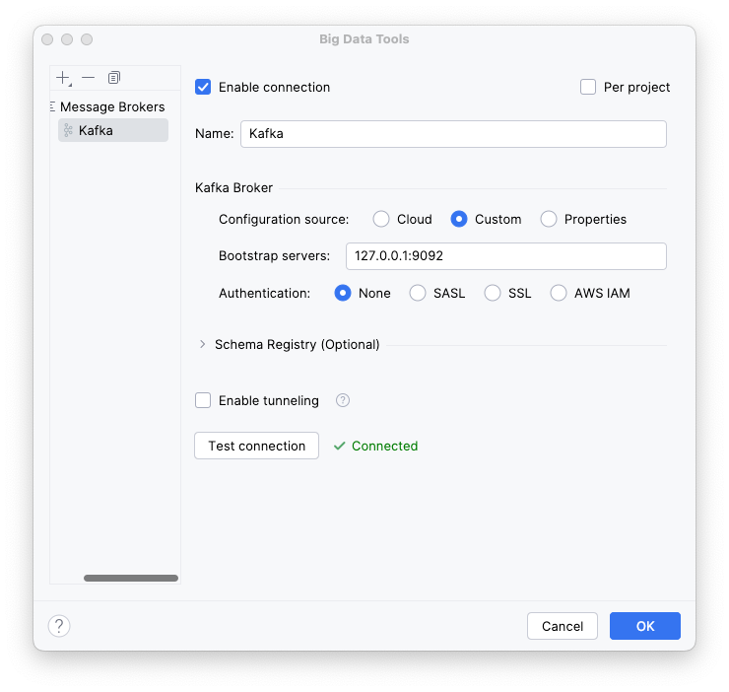The image size is (729, 692).
Task: Click the OK button
Action: [644, 626]
